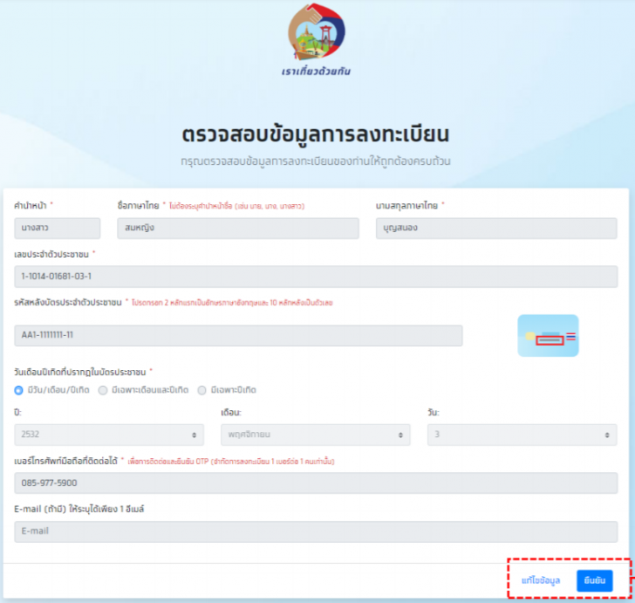Screen dimensions: 635x603
Task: Click the subtitle กรุณาตรวจสอบข้อมูลการลงทะเบียน text
Action: tap(316, 161)
